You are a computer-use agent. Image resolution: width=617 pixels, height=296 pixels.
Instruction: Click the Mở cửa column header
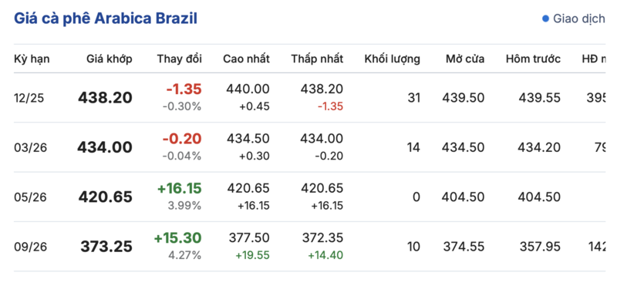point(465,59)
